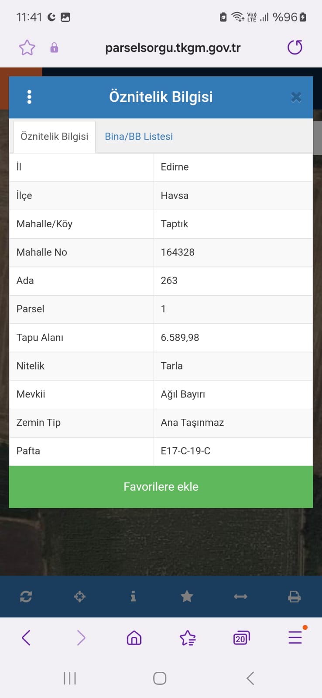Tap the Favorilere ekle button
Viewport: 322px width, 698px height.
click(x=161, y=487)
